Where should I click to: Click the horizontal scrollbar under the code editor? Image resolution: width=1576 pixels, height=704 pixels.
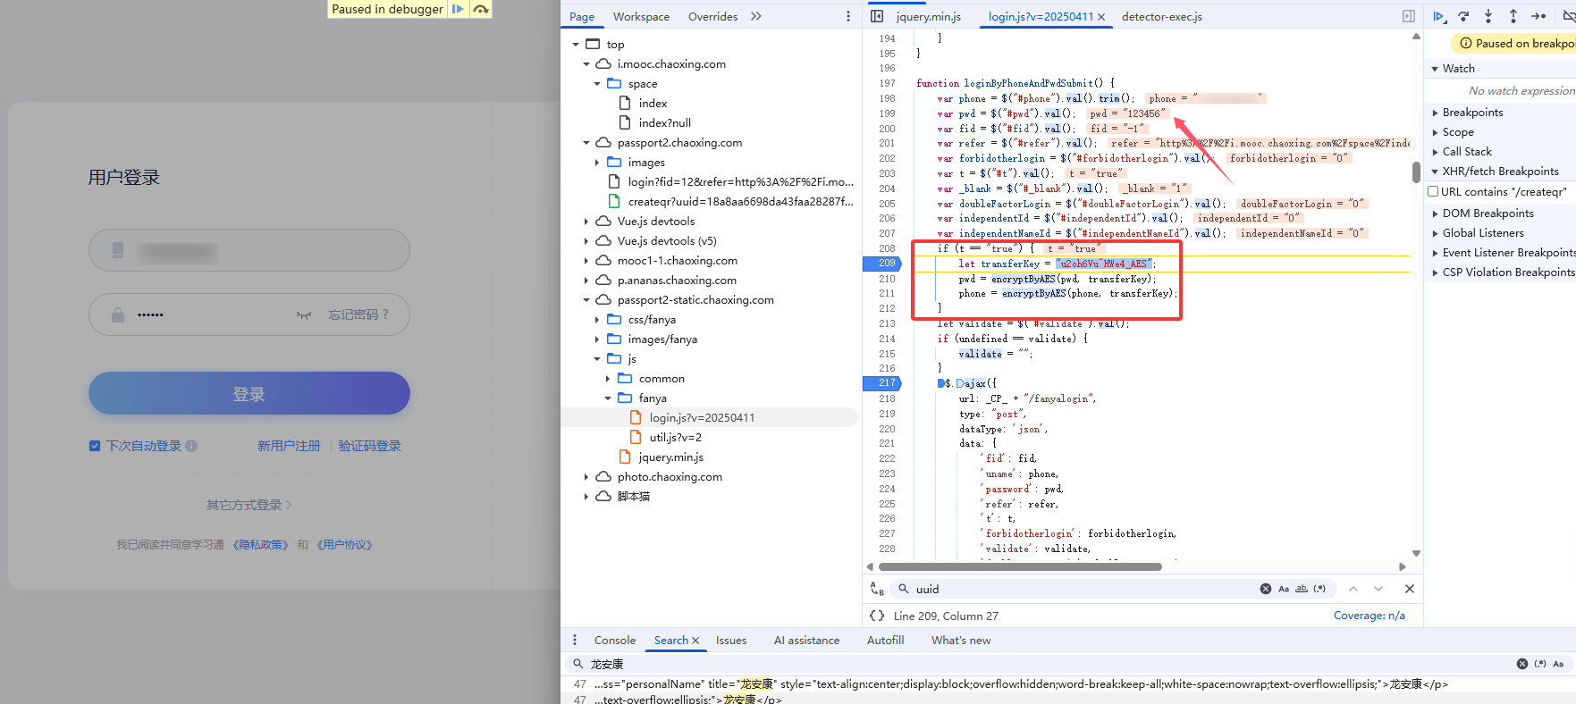[1019, 566]
